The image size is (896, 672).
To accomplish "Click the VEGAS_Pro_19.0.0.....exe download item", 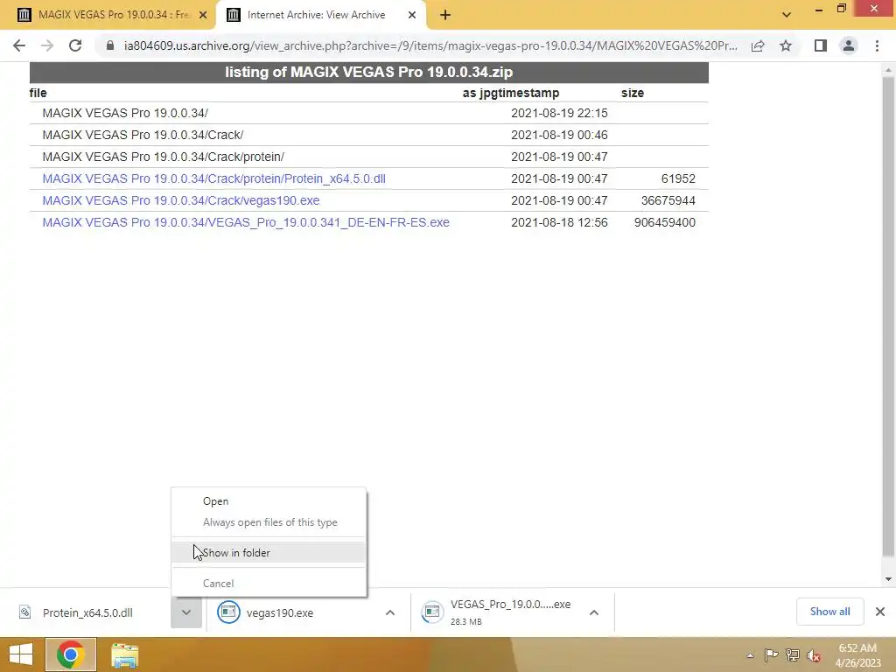I will coord(497,612).
